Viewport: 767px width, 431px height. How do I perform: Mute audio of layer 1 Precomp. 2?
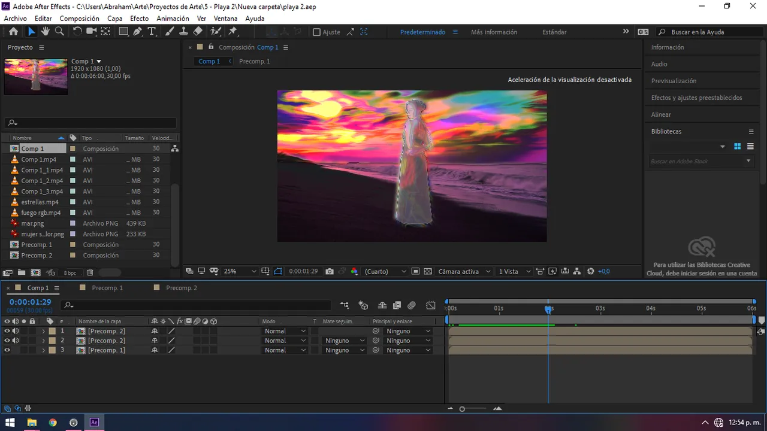pos(16,331)
